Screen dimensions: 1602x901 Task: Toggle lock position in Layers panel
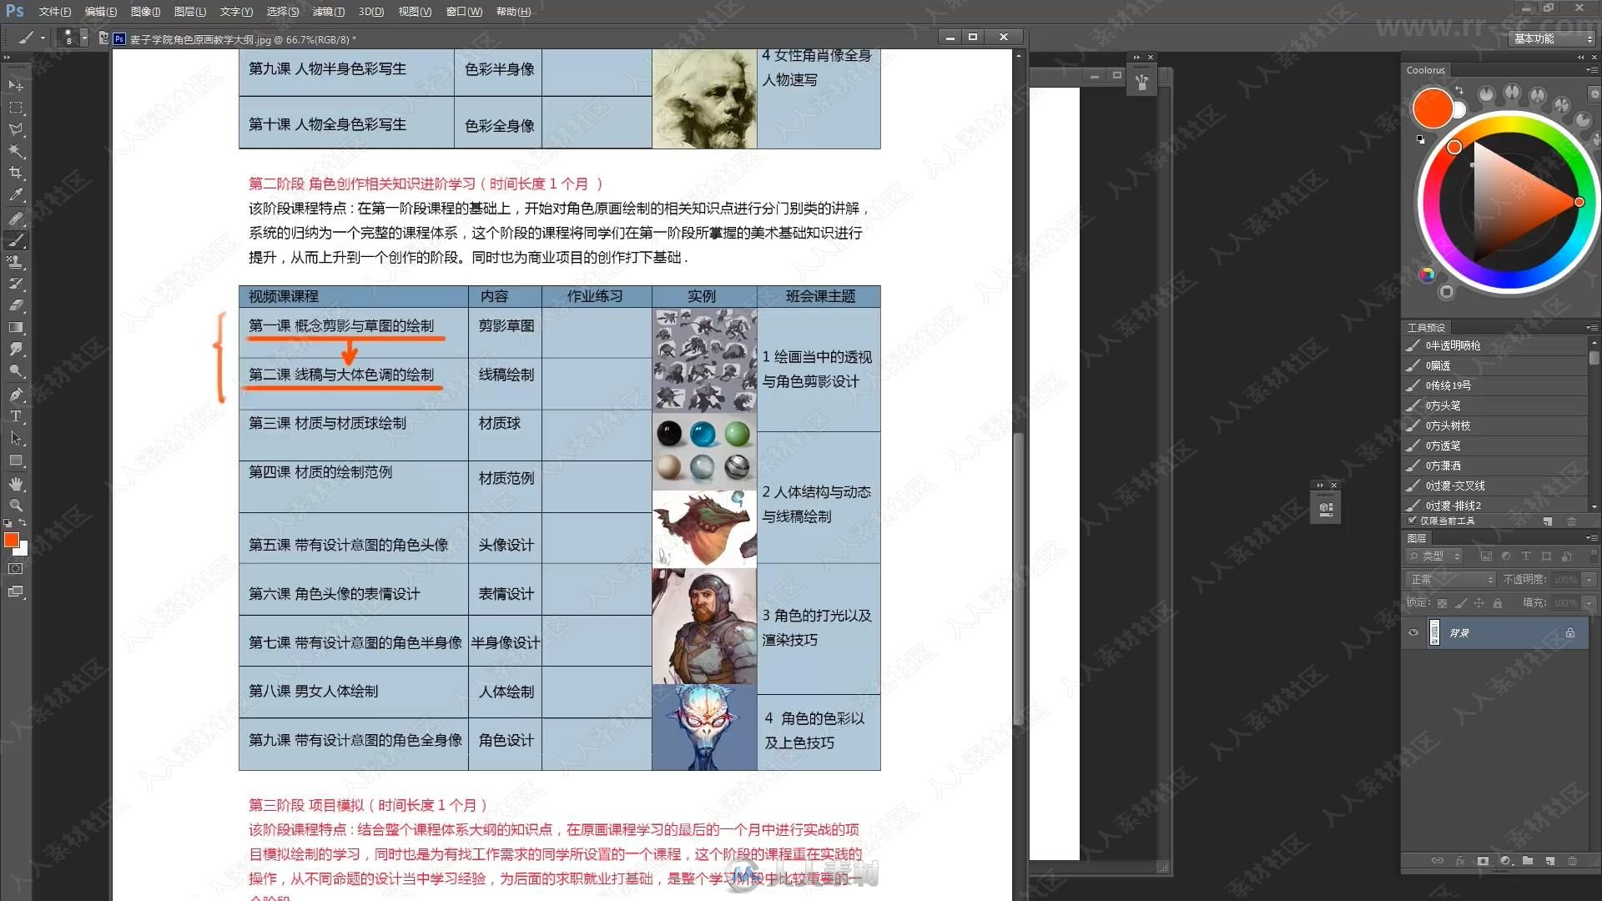(x=1479, y=602)
